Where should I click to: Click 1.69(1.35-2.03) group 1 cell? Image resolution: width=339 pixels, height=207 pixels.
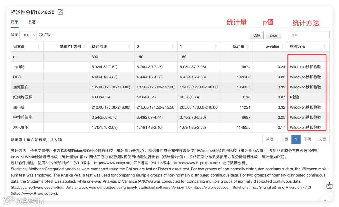[x=193, y=127]
